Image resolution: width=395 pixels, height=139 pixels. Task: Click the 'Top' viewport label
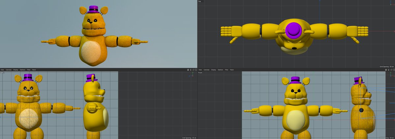tap(199, 1)
